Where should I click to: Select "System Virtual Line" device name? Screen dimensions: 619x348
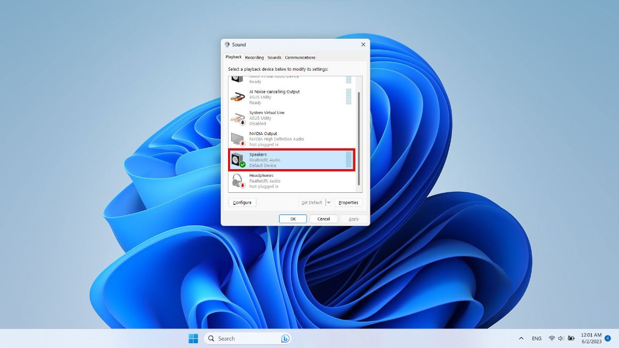pos(267,112)
